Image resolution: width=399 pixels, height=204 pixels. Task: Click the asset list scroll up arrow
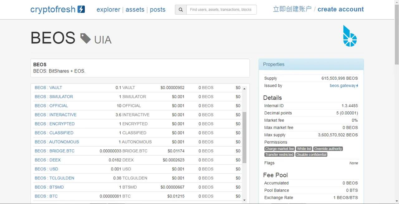click(244, 89)
